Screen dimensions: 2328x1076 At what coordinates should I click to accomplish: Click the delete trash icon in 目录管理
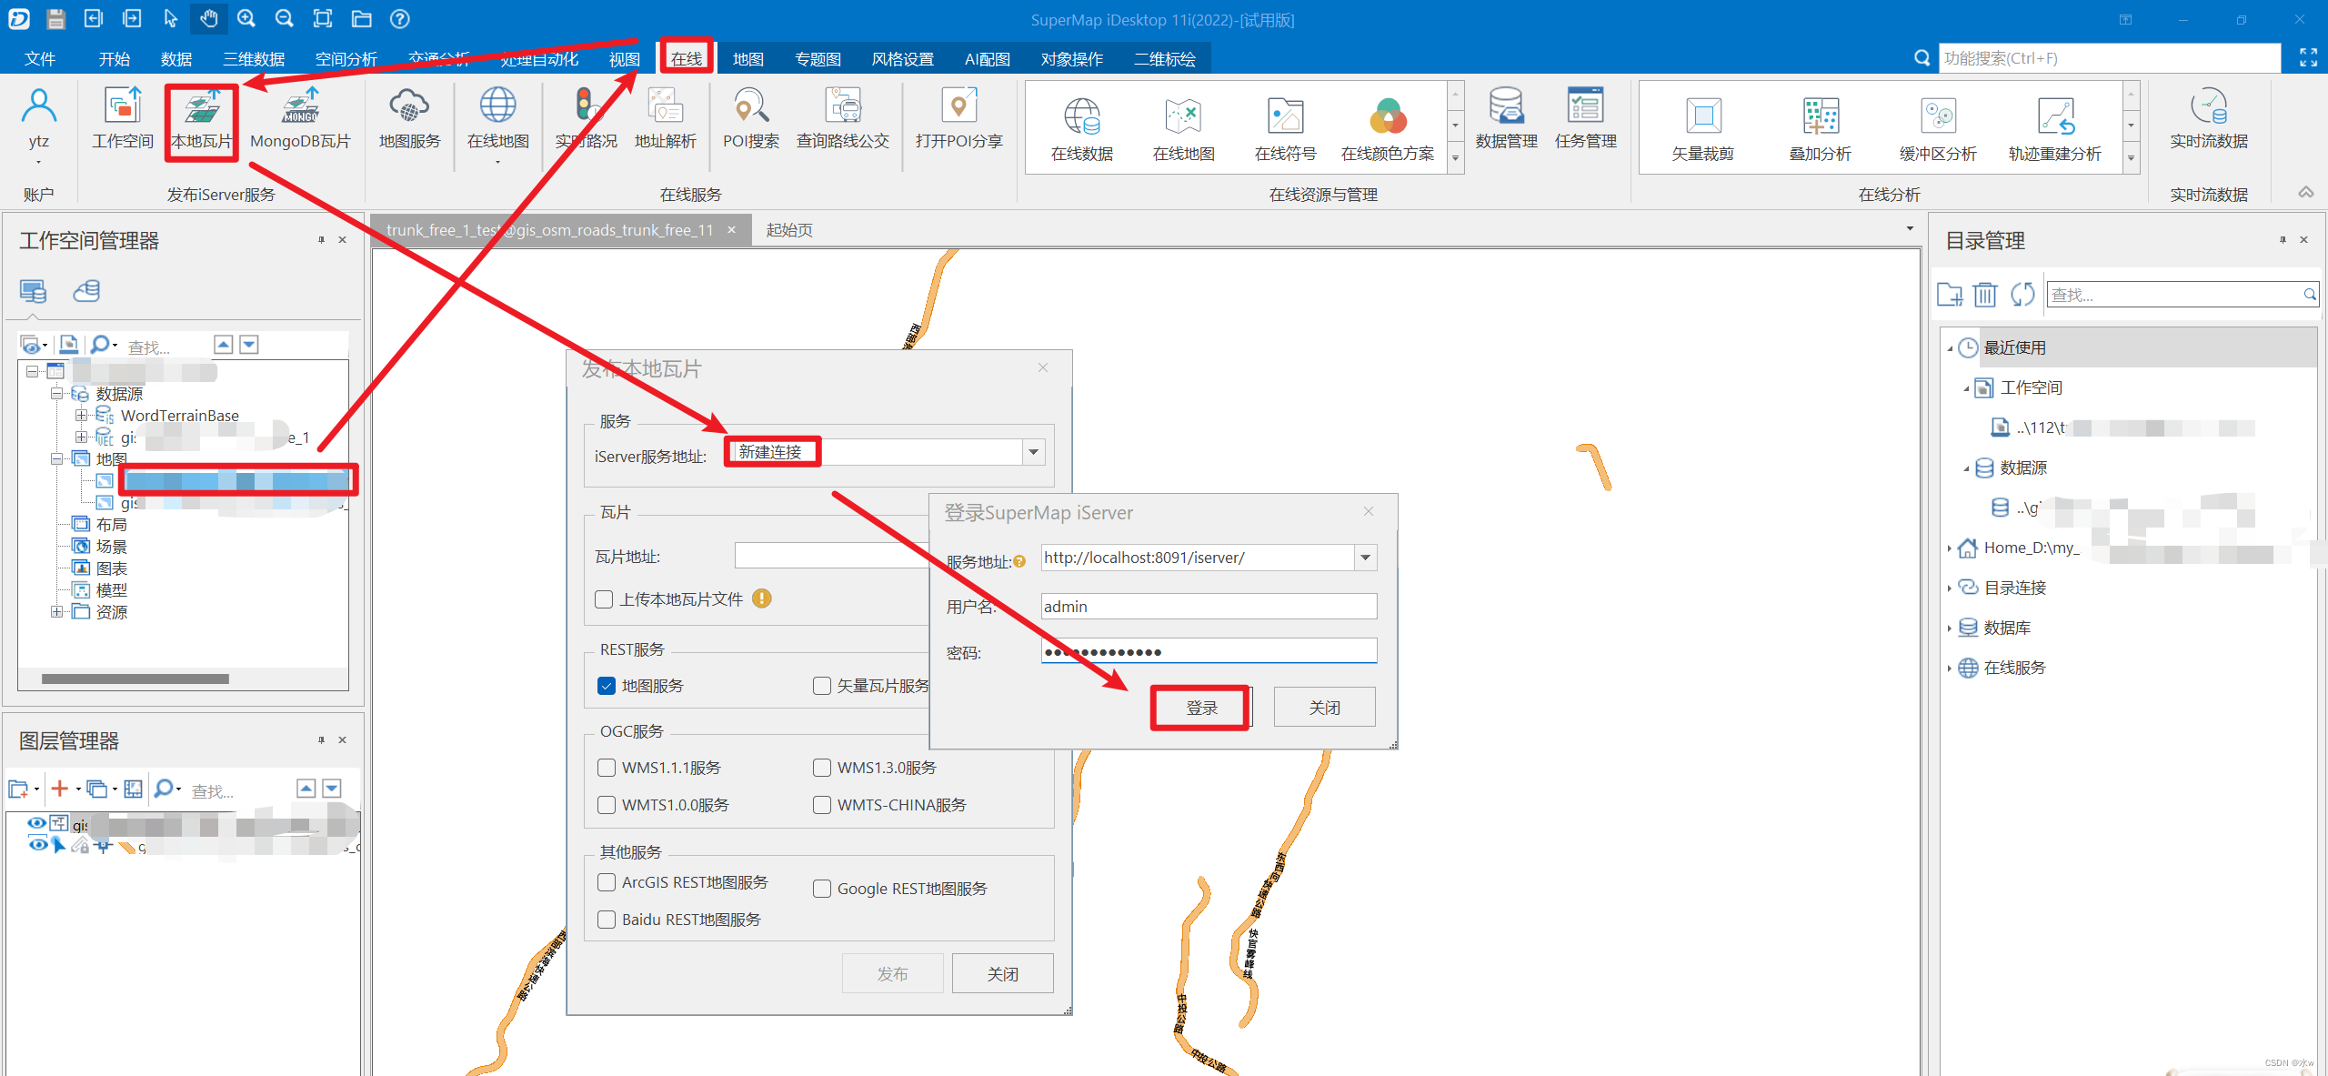(x=1985, y=294)
